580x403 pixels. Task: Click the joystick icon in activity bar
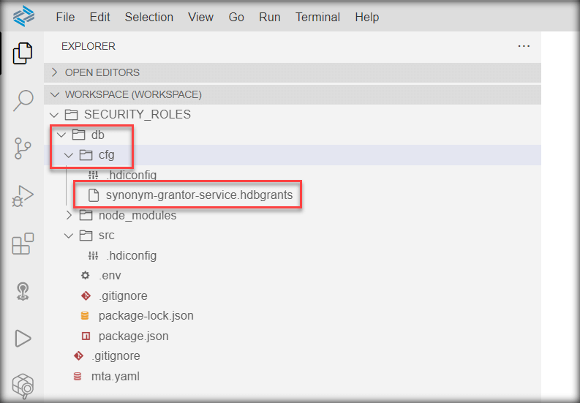coord(23,291)
